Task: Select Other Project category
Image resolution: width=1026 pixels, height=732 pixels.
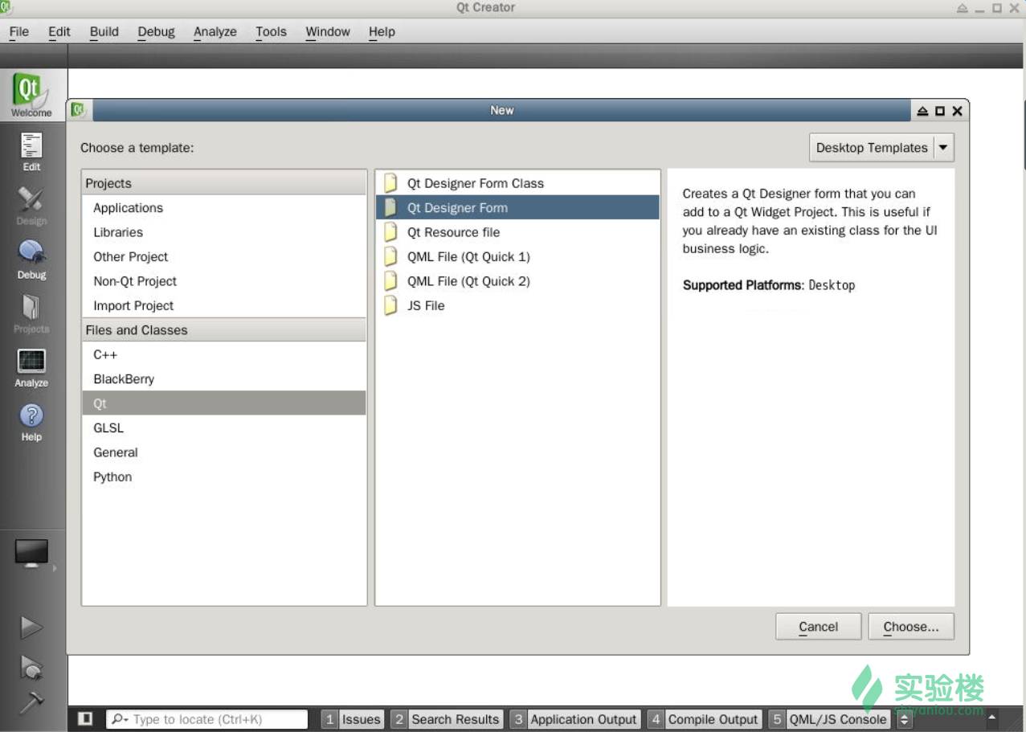Action: coord(224,257)
